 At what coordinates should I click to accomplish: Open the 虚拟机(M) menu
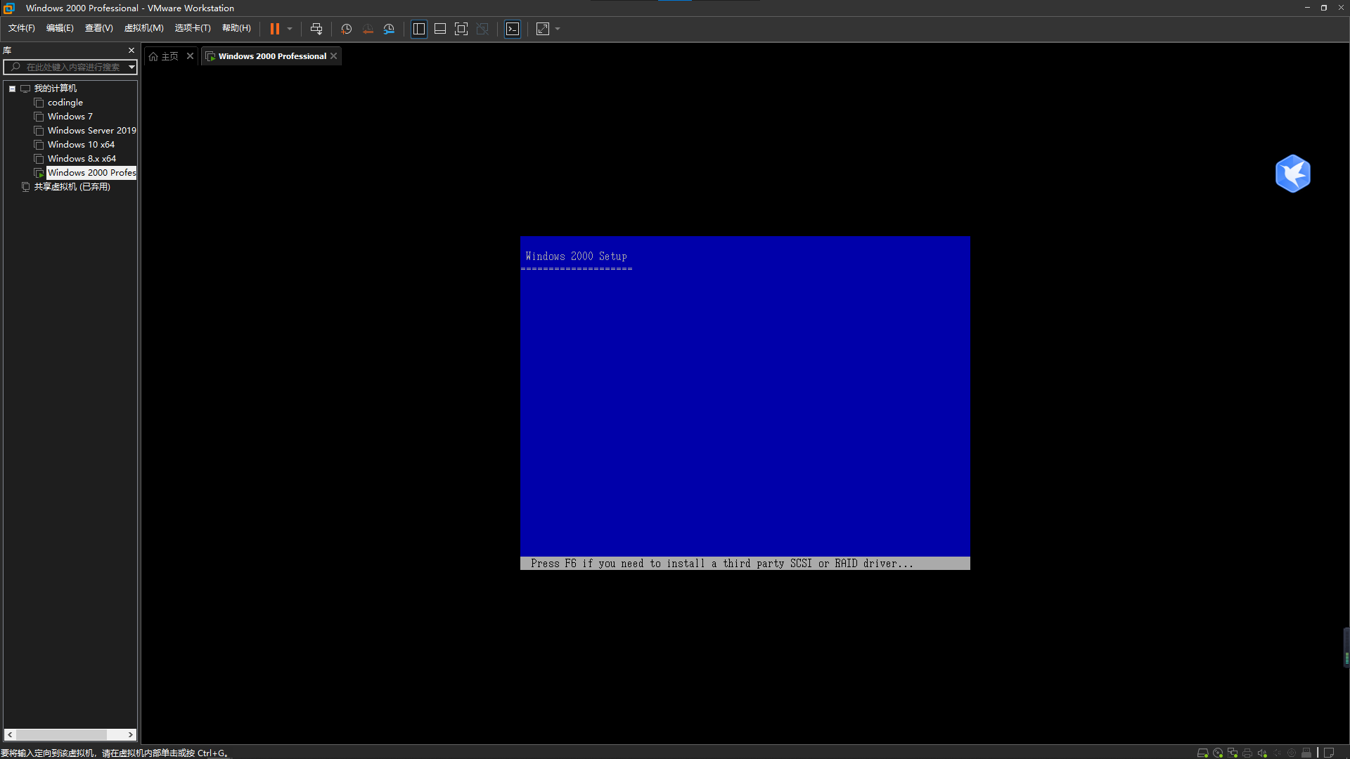click(x=143, y=28)
